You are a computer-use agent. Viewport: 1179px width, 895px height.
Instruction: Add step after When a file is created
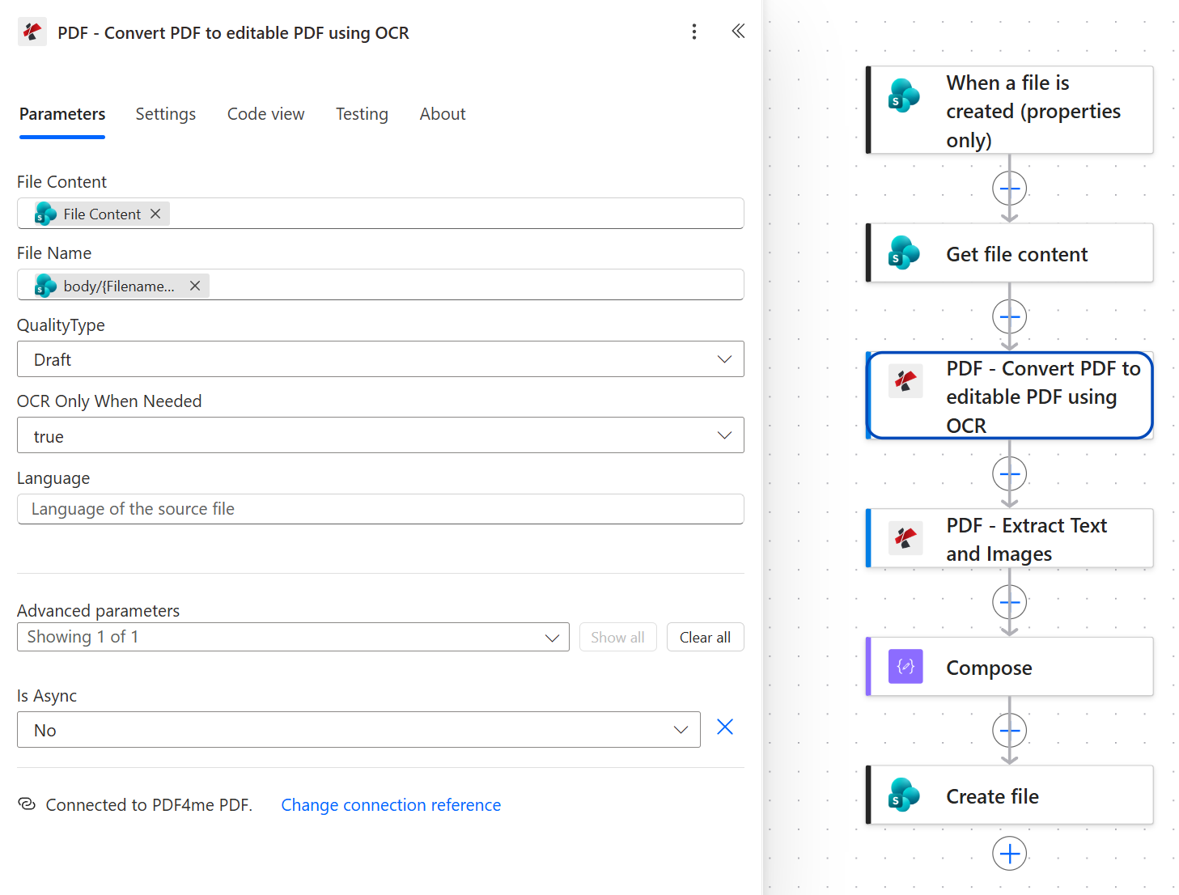click(1009, 189)
